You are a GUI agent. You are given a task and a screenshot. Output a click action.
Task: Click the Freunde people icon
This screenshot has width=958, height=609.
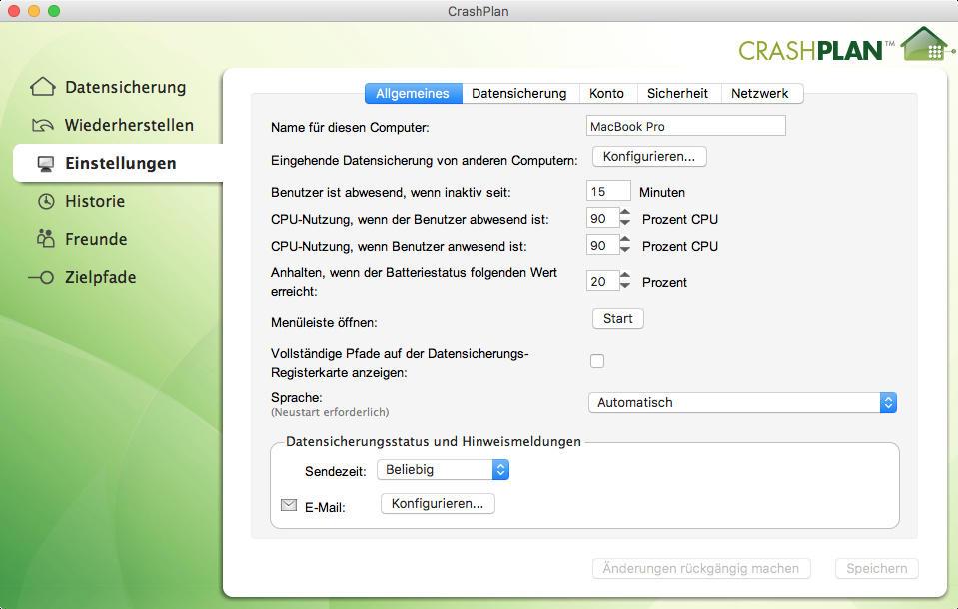click(46, 239)
